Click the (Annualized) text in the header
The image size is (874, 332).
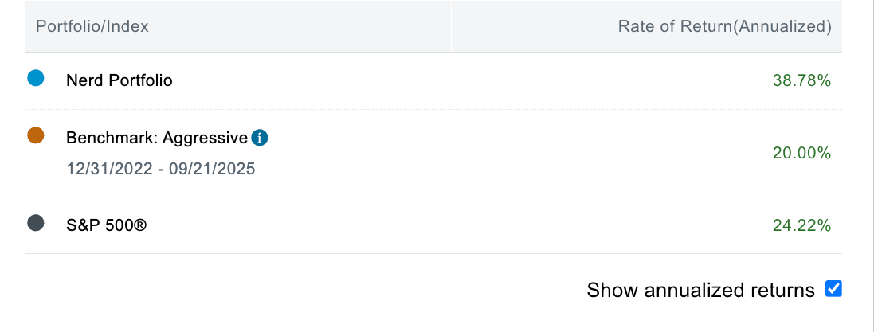click(x=782, y=26)
